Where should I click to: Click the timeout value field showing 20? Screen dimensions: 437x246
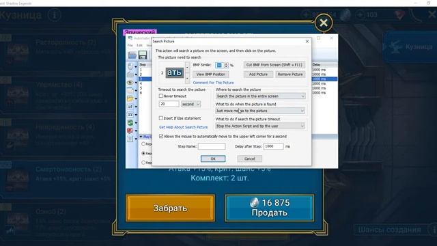(x=169, y=104)
